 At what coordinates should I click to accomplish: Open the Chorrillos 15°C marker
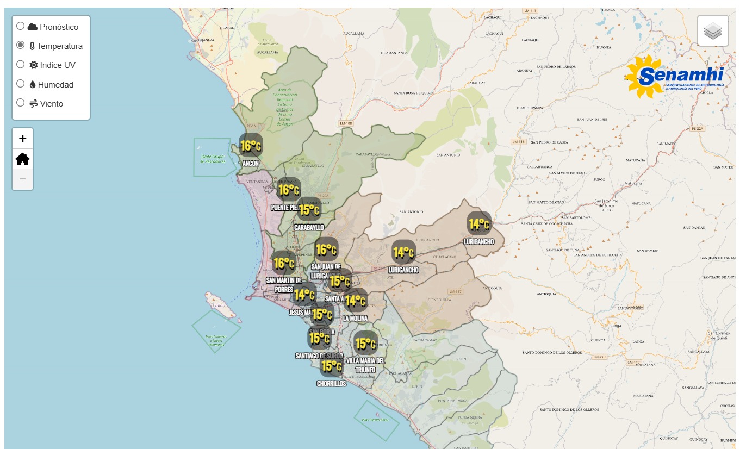coord(331,365)
